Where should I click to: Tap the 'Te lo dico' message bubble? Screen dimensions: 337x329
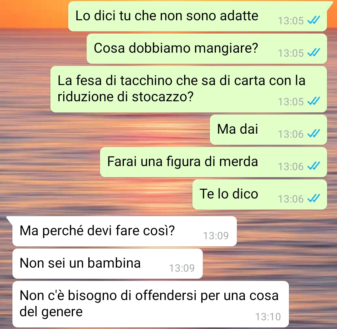[260, 194]
